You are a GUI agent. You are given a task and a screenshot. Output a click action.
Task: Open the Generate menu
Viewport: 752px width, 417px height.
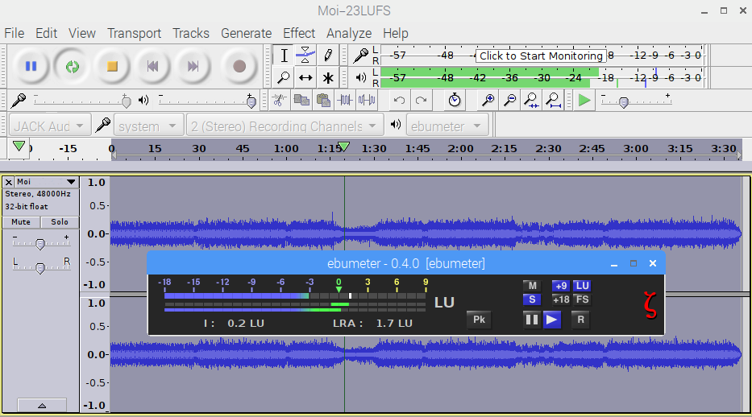point(246,33)
